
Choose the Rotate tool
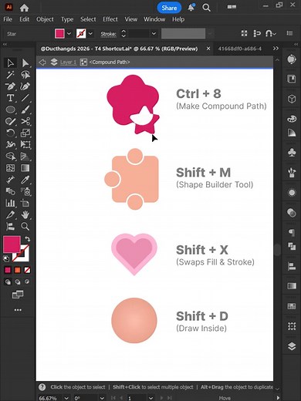pos(10,133)
